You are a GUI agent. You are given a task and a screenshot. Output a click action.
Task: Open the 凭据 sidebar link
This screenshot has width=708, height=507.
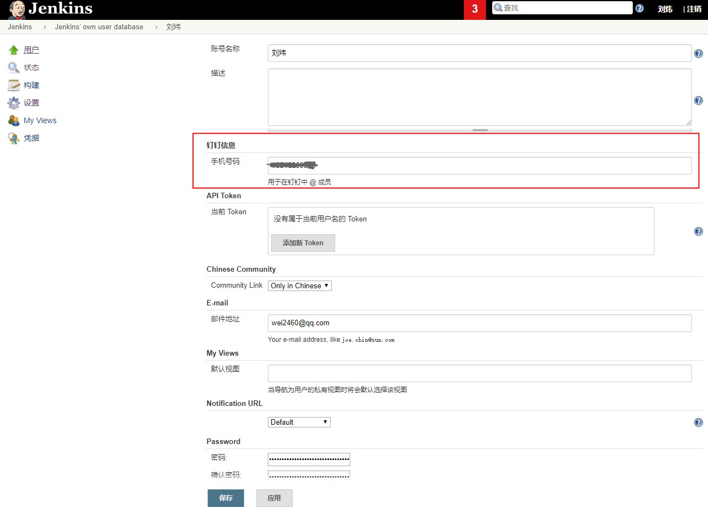[x=31, y=139]
